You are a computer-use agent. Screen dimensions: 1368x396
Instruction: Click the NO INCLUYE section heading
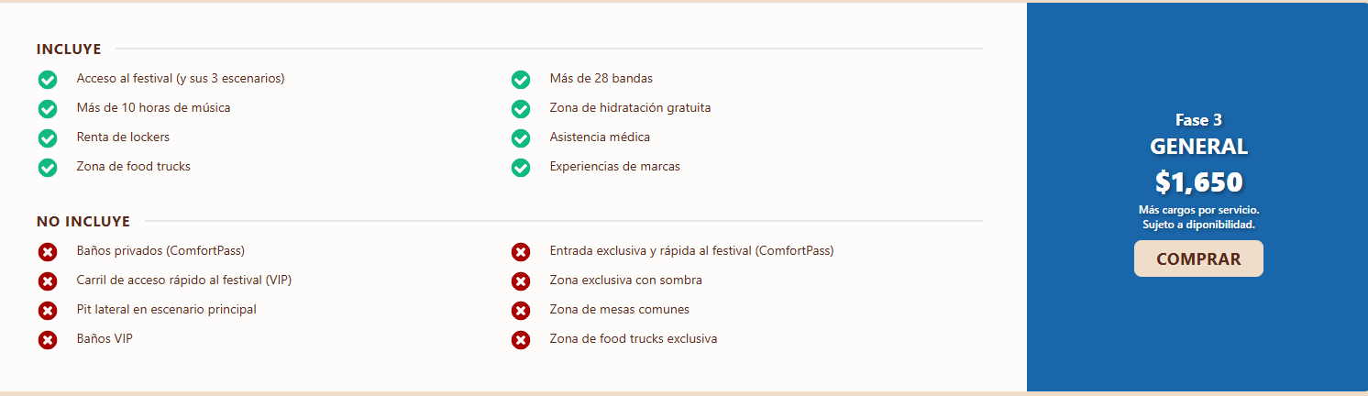83,221
